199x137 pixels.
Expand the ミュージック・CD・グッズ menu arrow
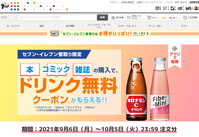point(111,26)
